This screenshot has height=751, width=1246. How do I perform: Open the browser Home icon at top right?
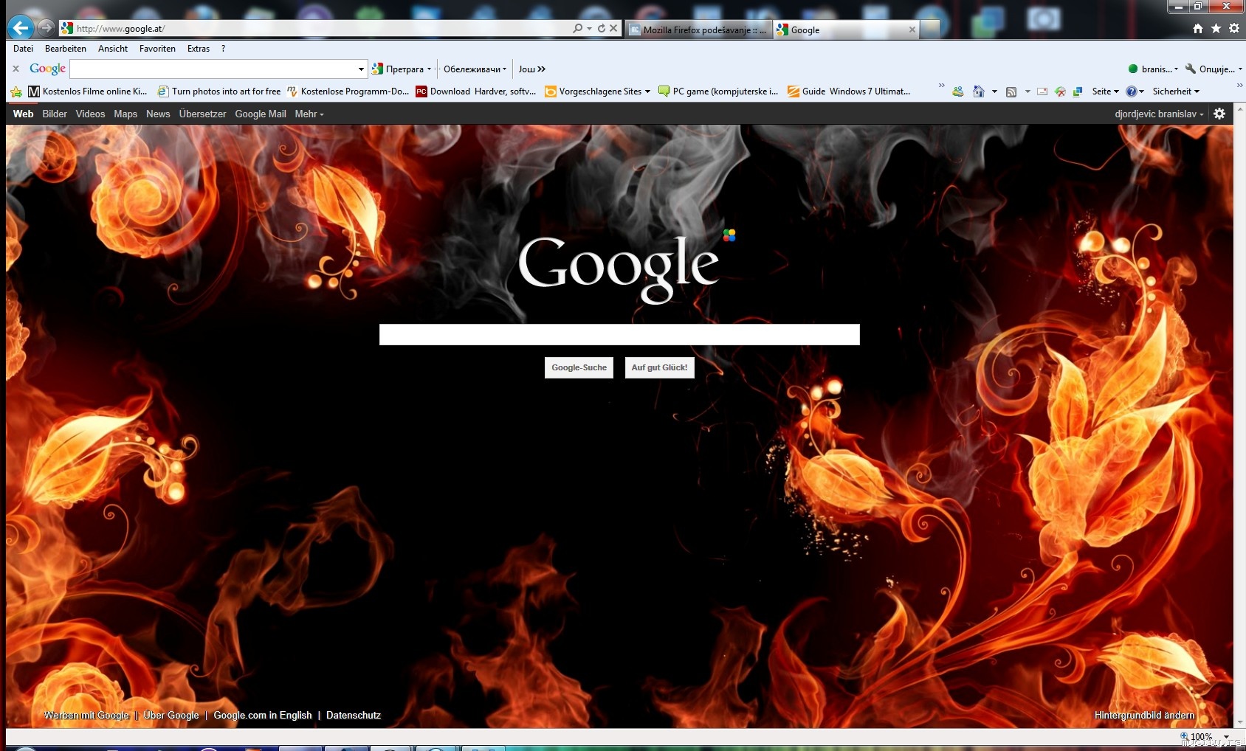[x=1198, y=28]
